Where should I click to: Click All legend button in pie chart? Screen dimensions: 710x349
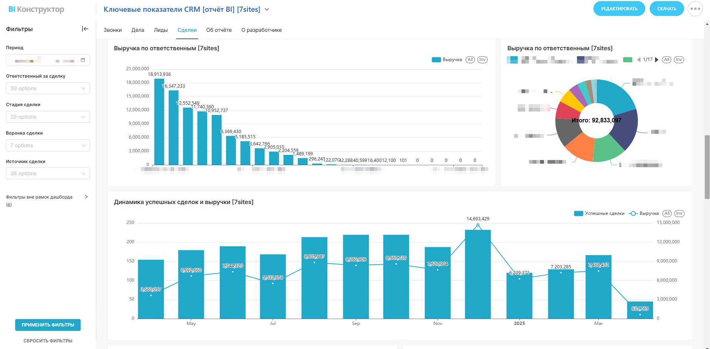coord(666,60)
